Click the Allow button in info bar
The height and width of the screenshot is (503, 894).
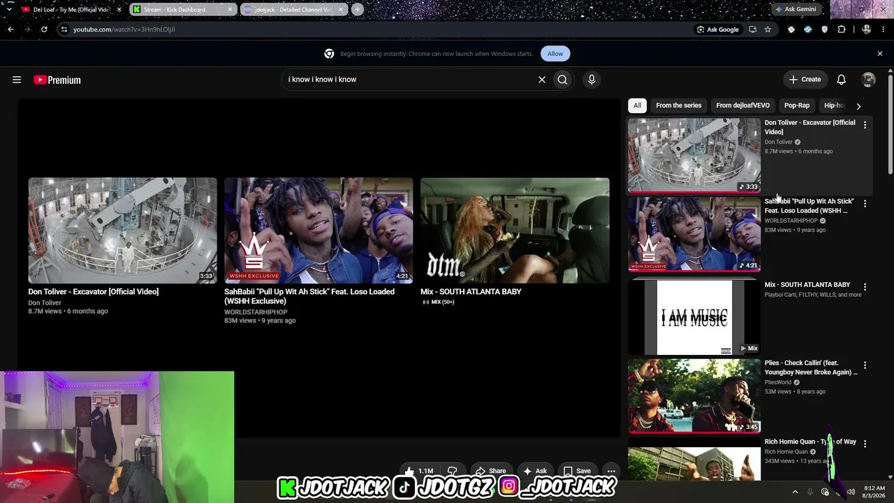click(555, 54)
